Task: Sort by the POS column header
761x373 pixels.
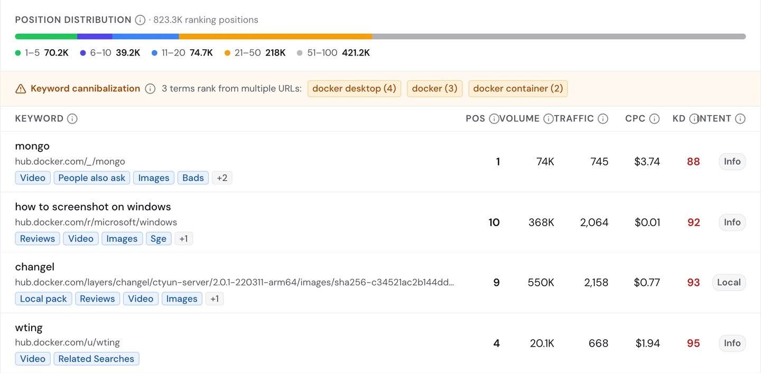Action: click(x=475, y=119)
